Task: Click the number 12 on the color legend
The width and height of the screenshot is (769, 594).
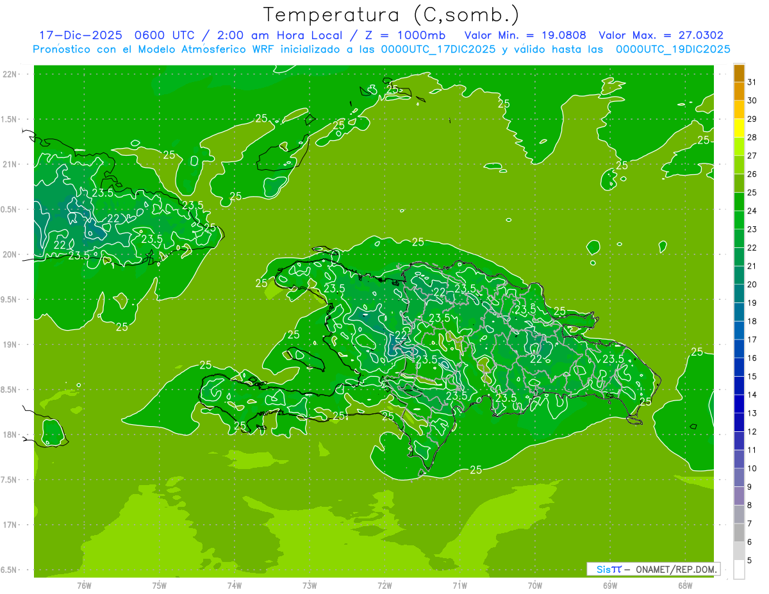Action: tap(752, 432)
